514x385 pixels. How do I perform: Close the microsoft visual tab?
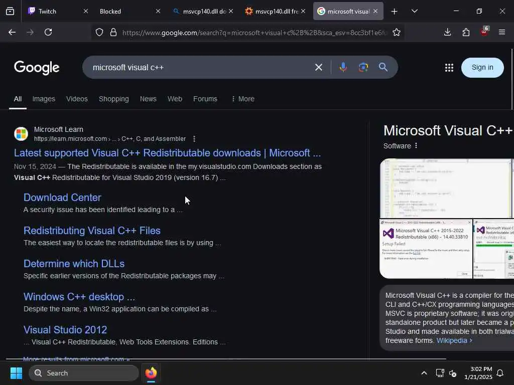(x=375, y=11)
